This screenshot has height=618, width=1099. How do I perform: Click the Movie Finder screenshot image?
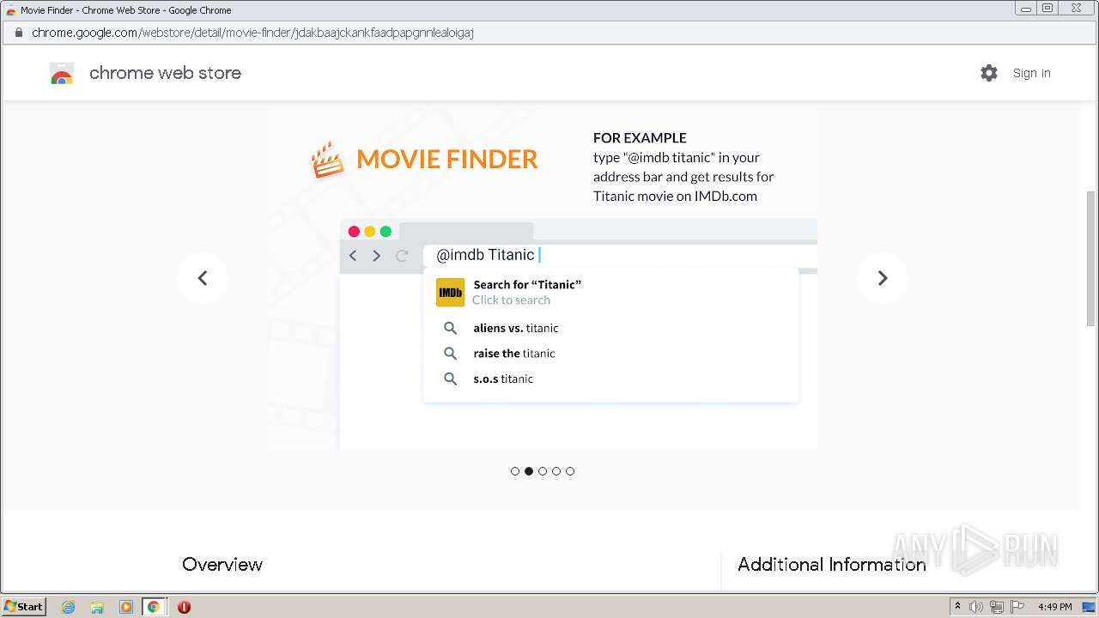543,278
